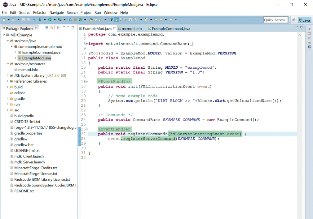The height and width of the screenshot is (219, 313).
Task: Close the ExampleMod.java editor tab
Action: click(x=114, y=28)
